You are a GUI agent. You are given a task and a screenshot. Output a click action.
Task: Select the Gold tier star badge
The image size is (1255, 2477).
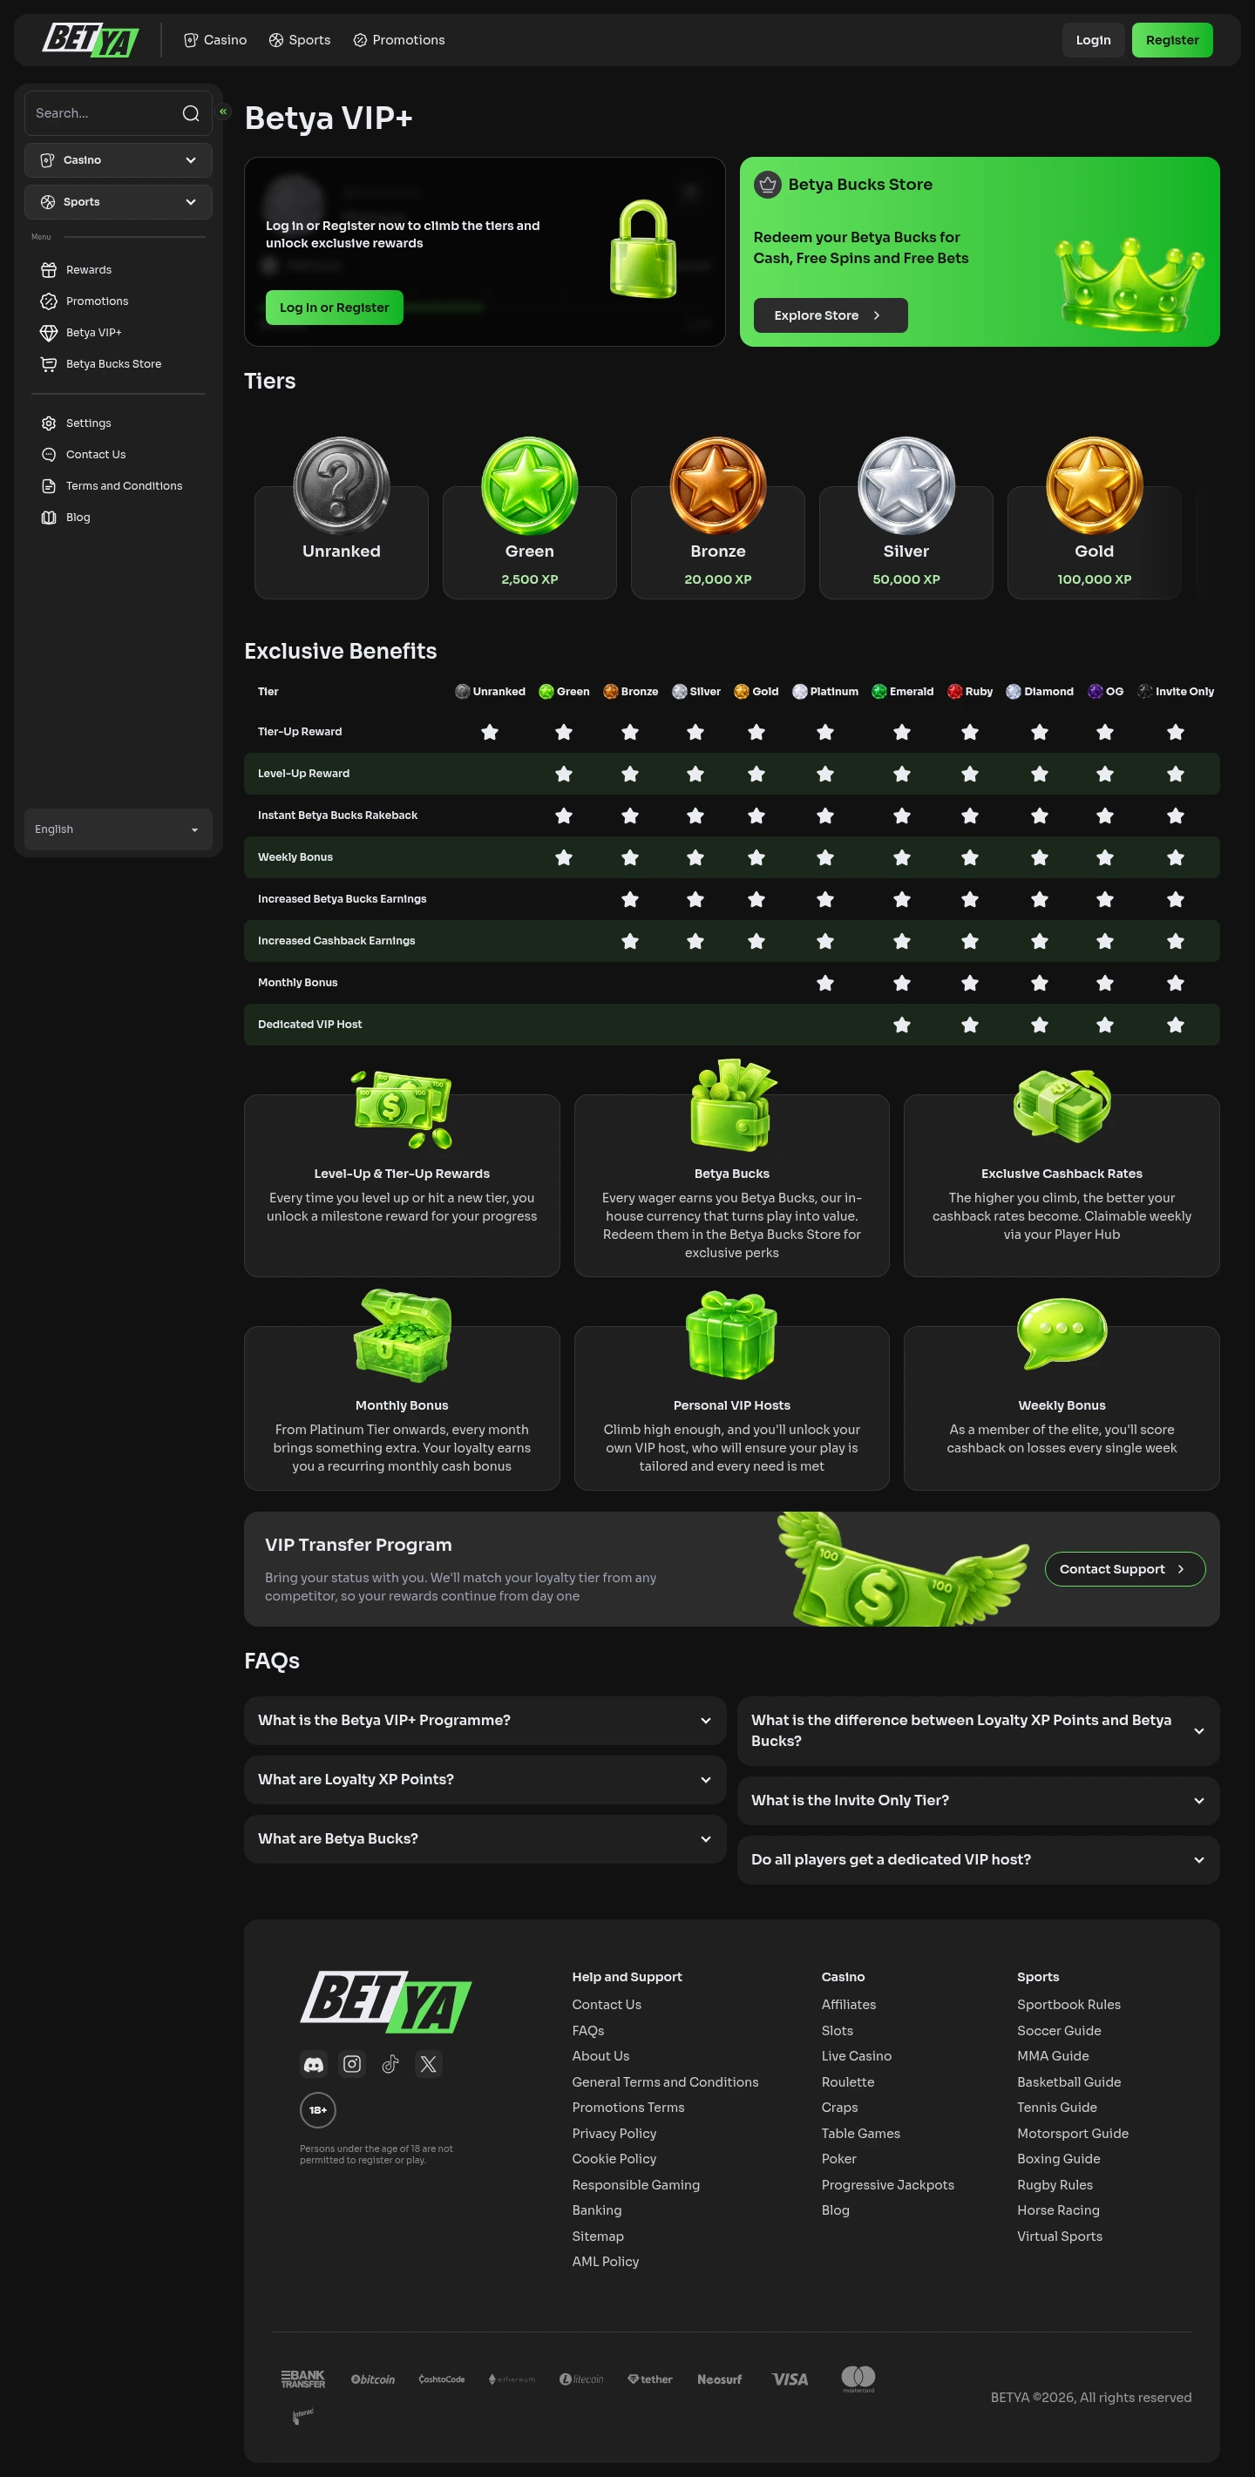(x=1095, y=485)
